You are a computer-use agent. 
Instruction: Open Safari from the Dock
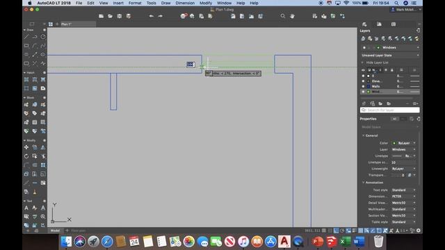tap(107, 242)
